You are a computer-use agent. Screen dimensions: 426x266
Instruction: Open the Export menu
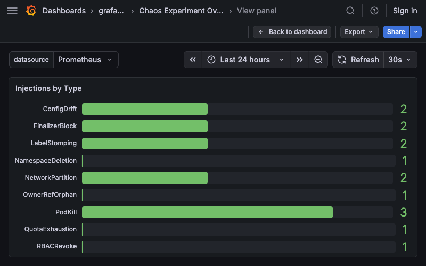pyautogui.click(x=359, y=32)
